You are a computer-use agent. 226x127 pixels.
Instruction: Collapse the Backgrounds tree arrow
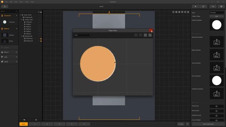(22, 36)
